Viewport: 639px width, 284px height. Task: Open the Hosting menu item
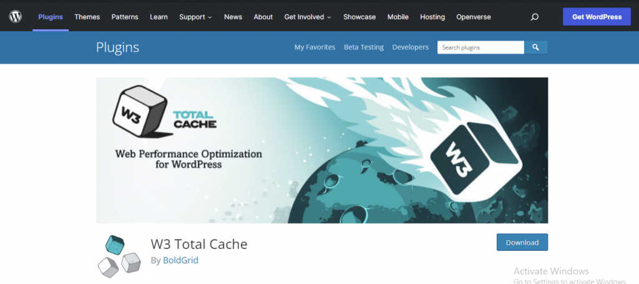click(432, 17)
